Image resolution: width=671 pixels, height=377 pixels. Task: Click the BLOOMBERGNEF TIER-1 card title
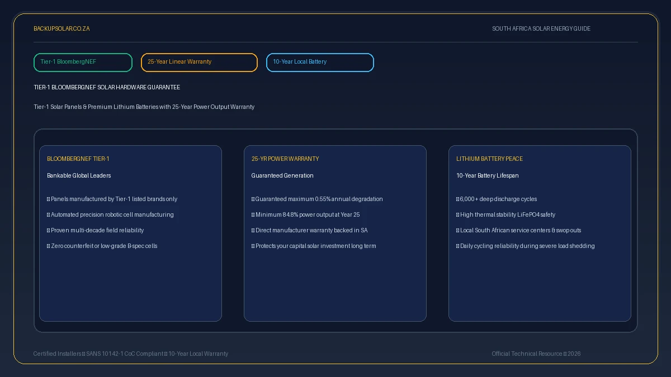(78, 159)
